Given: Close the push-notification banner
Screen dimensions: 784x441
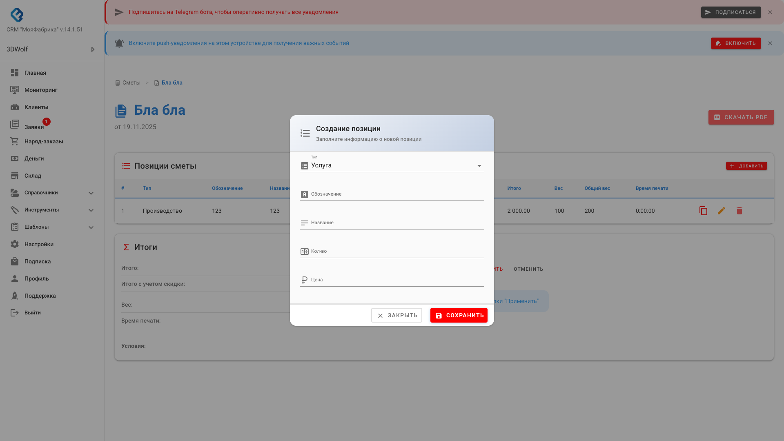Looking at the screenshot, I should coord(770,43).
